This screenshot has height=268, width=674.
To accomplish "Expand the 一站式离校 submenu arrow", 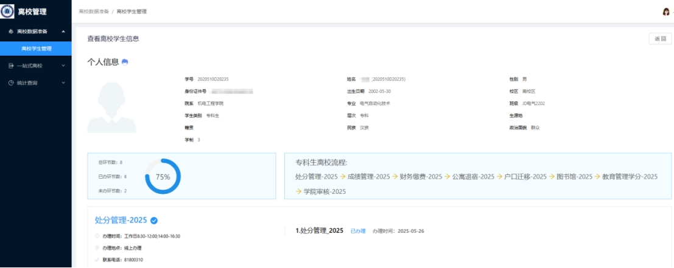I will [x=63, y=66].
